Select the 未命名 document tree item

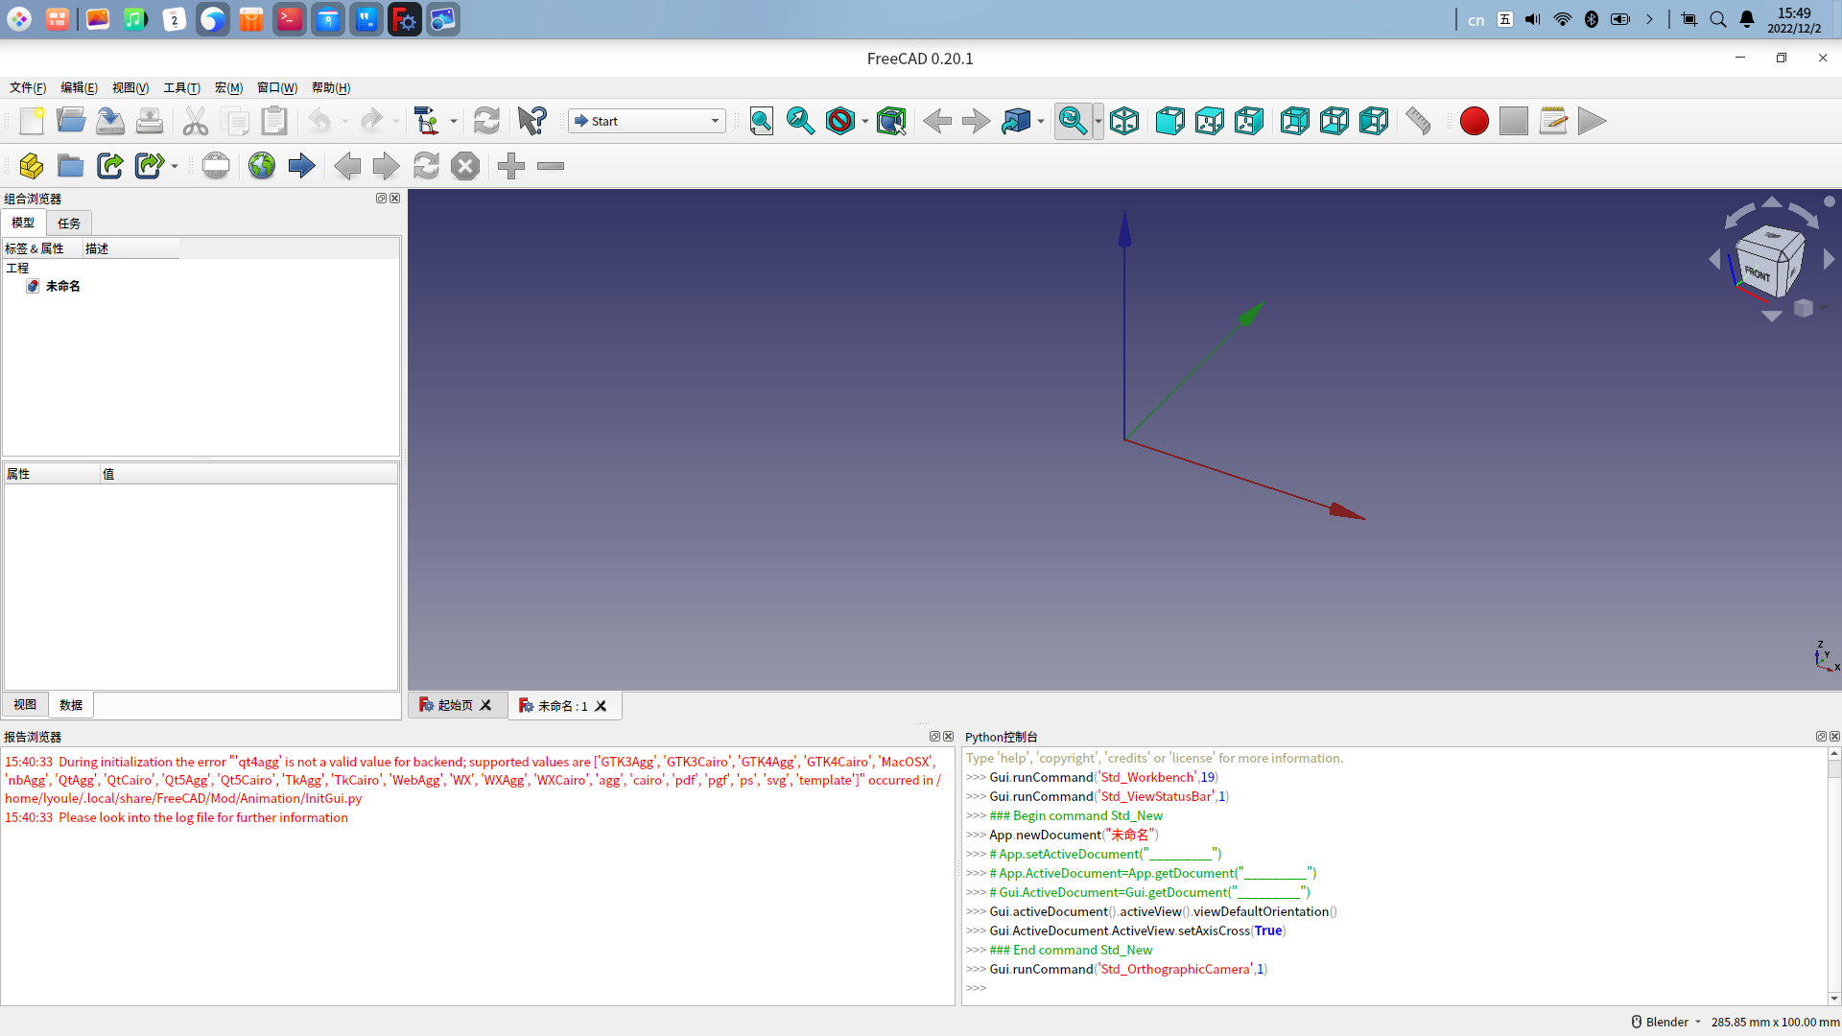point(62,286)
